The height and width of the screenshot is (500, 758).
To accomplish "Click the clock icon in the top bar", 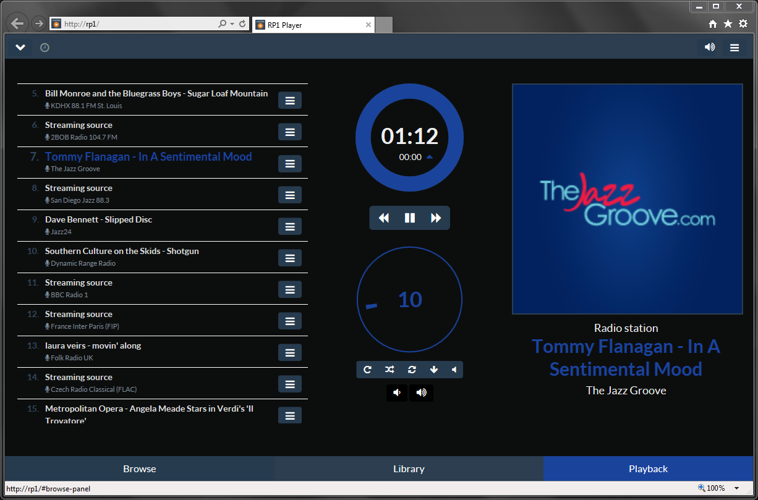I will click(x=45, y=48).
